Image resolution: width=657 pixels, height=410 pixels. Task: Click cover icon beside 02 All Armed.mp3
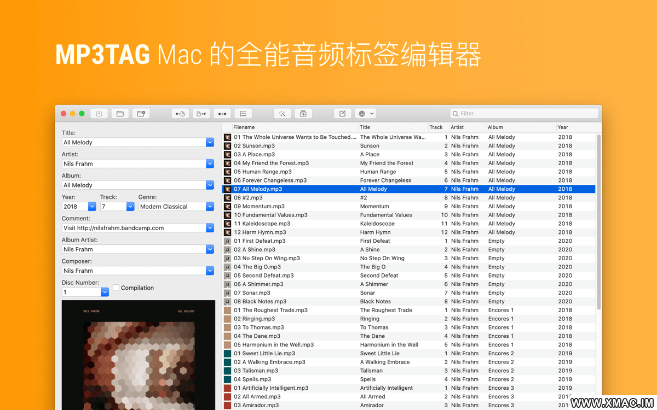(x=227, y=396)
